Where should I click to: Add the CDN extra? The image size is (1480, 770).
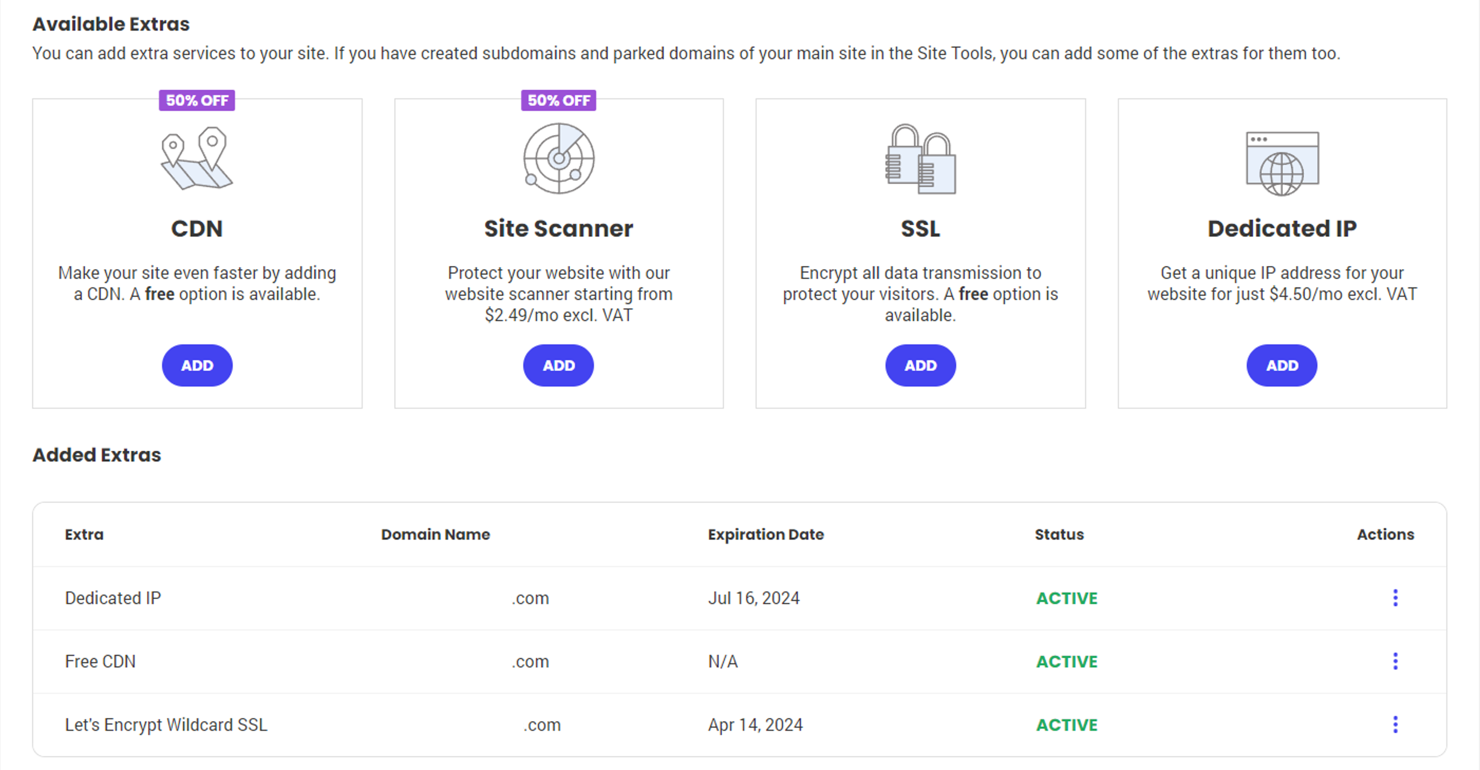197,366
